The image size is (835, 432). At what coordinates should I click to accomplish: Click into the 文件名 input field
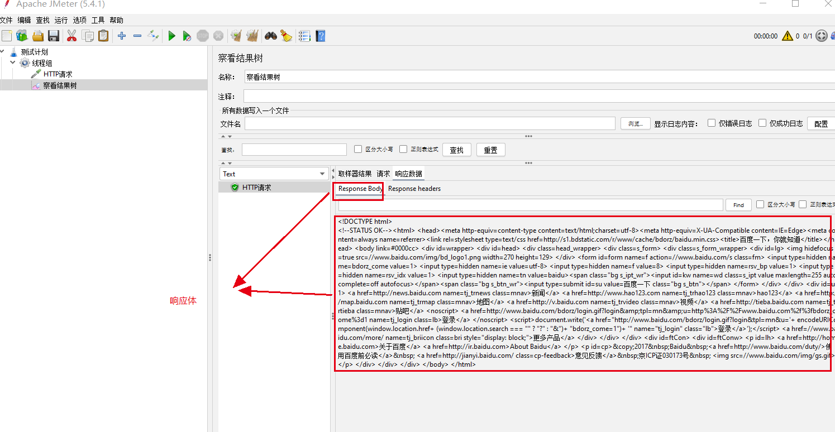click(x=430, y=123)
